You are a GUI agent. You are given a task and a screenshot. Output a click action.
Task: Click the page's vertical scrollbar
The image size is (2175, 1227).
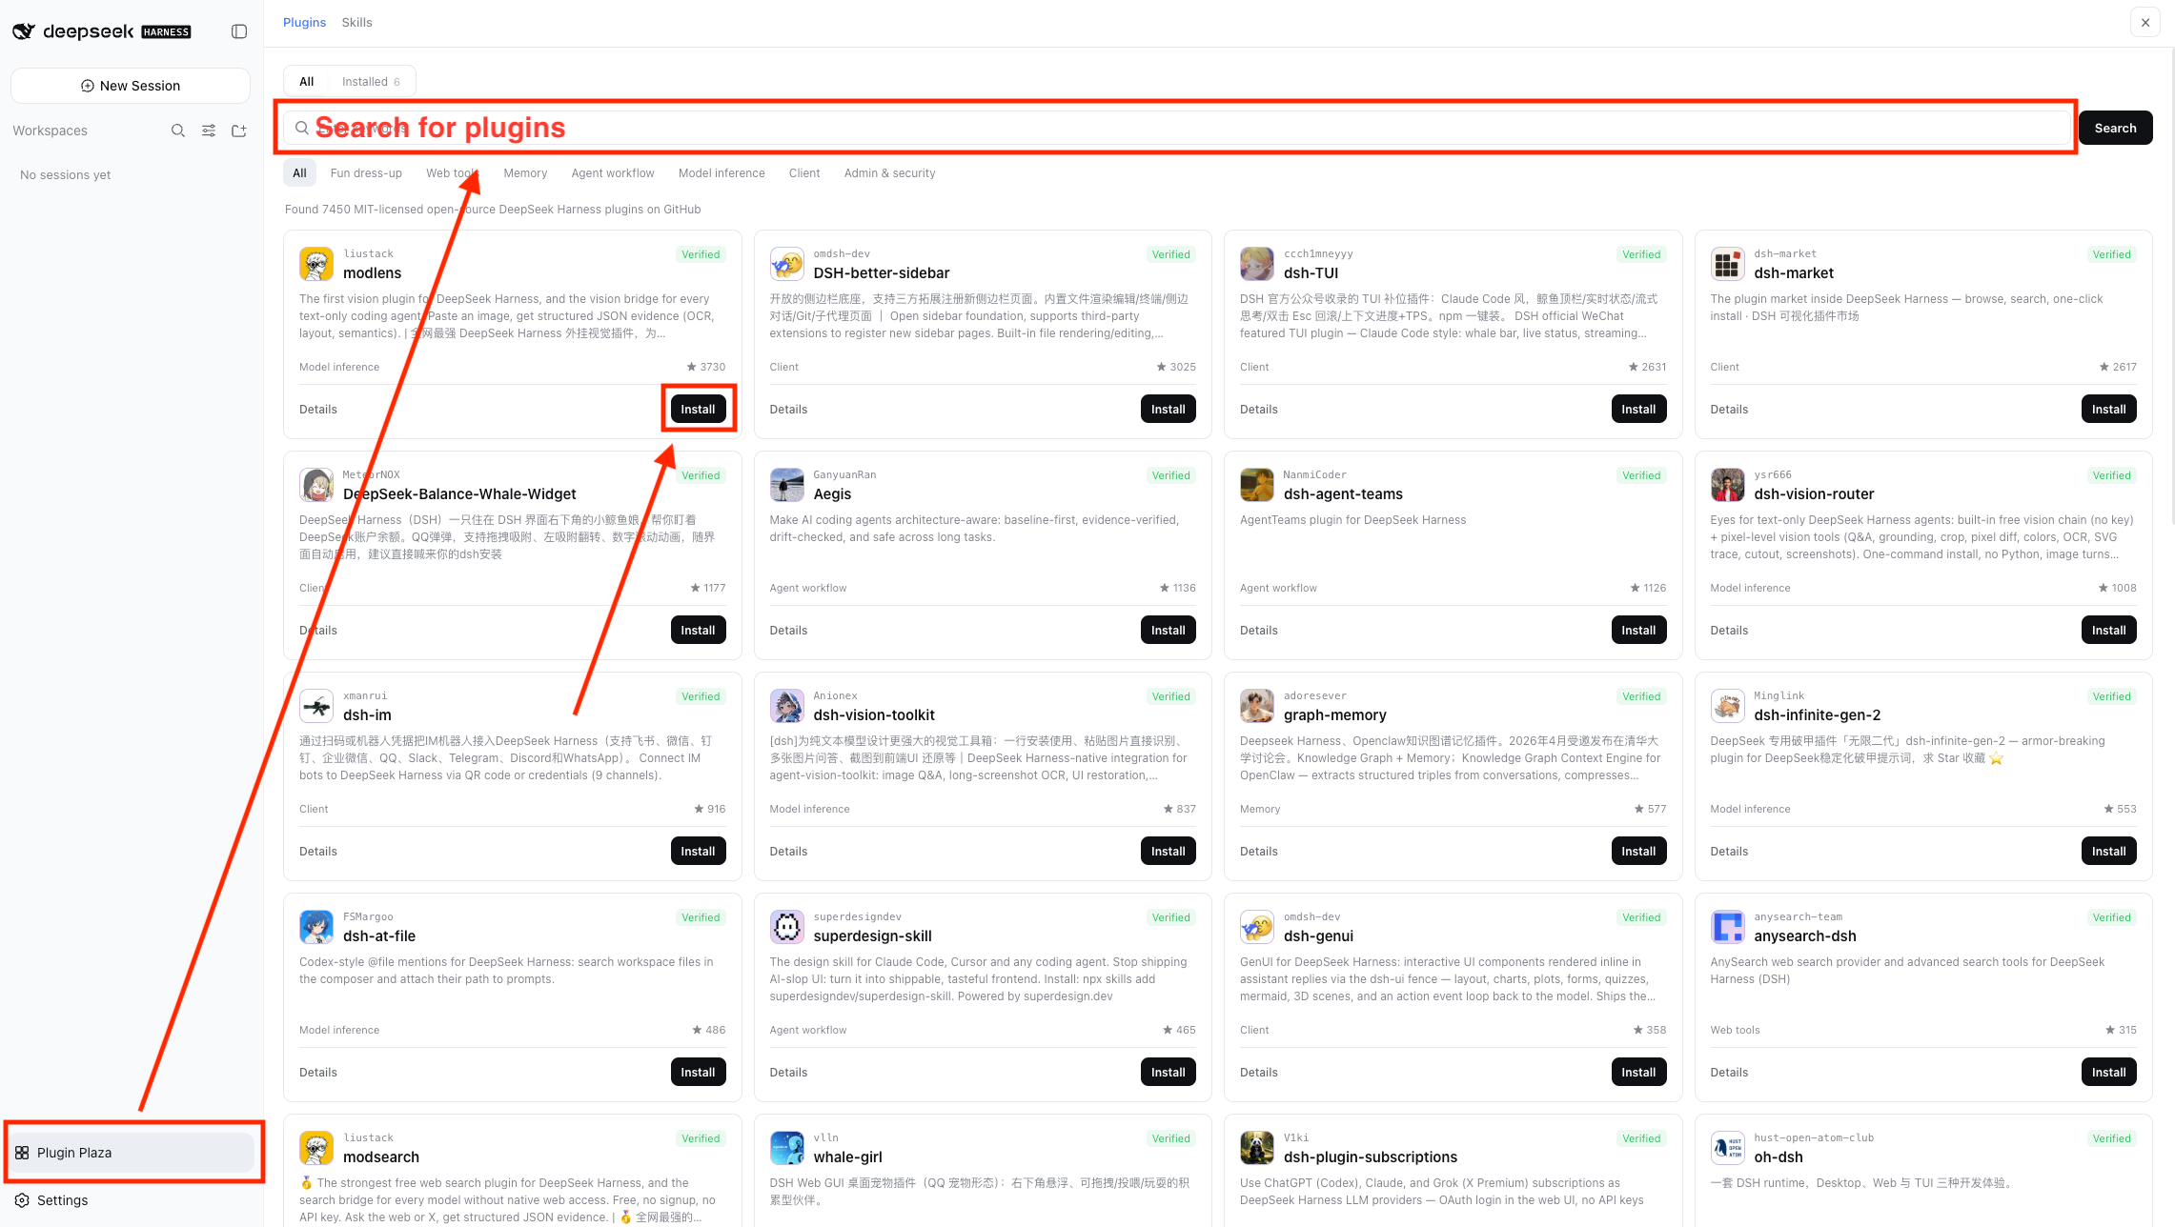coord(2171,286)
